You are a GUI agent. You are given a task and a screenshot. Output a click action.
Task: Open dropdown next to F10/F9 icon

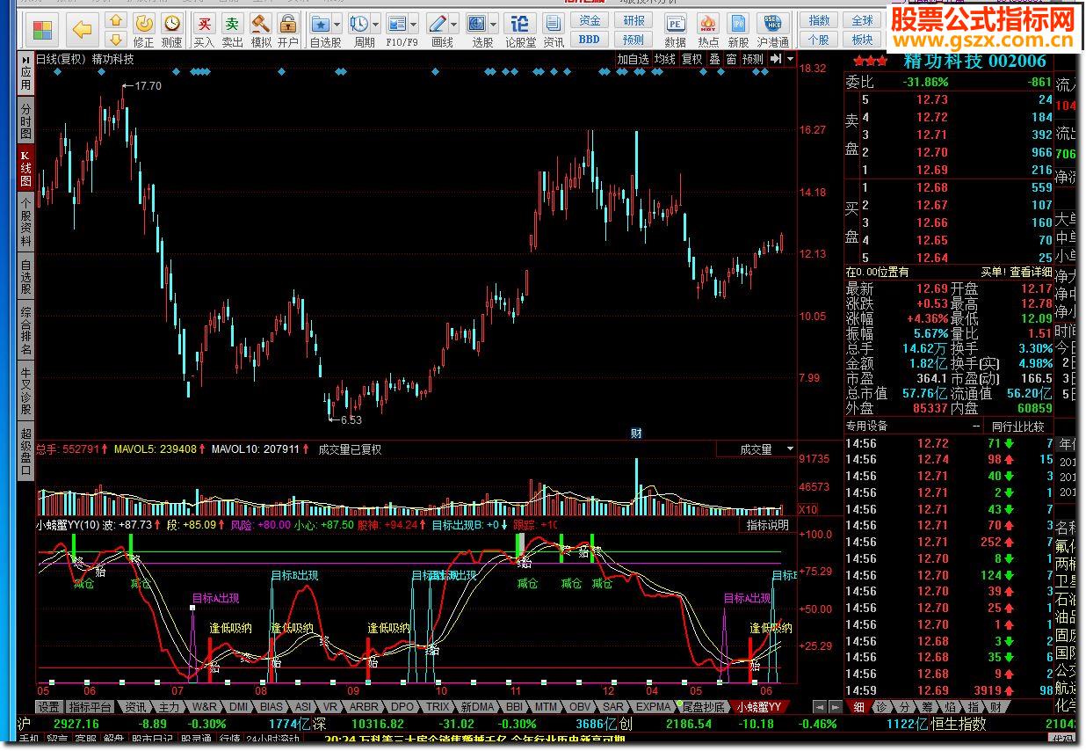(414, 24)
